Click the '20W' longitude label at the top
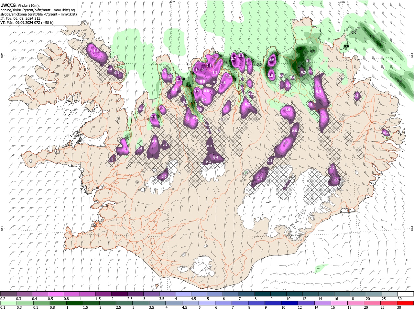Screen dimensions: 414x310 (x=172, y=2)
